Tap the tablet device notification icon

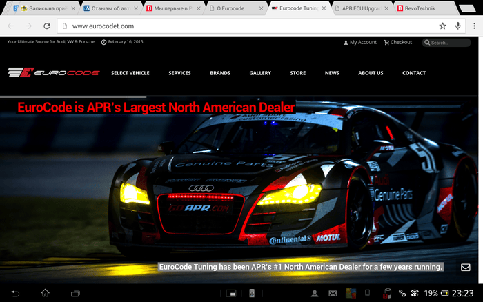click(x=368, y=293)
